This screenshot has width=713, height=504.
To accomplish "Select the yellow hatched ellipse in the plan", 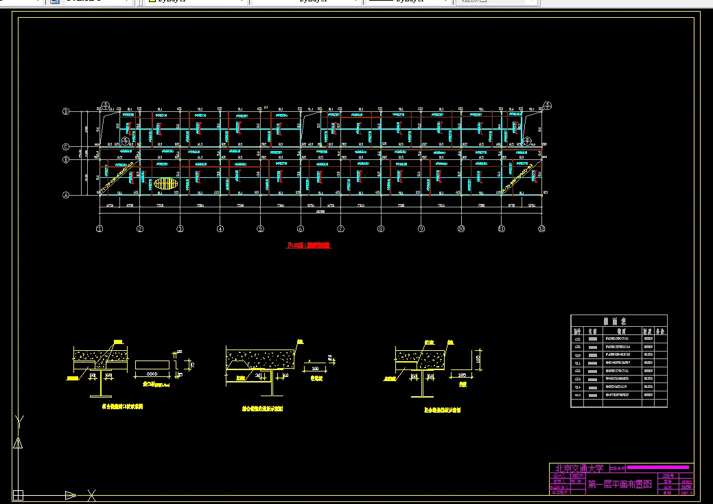I will click(165, 184).
